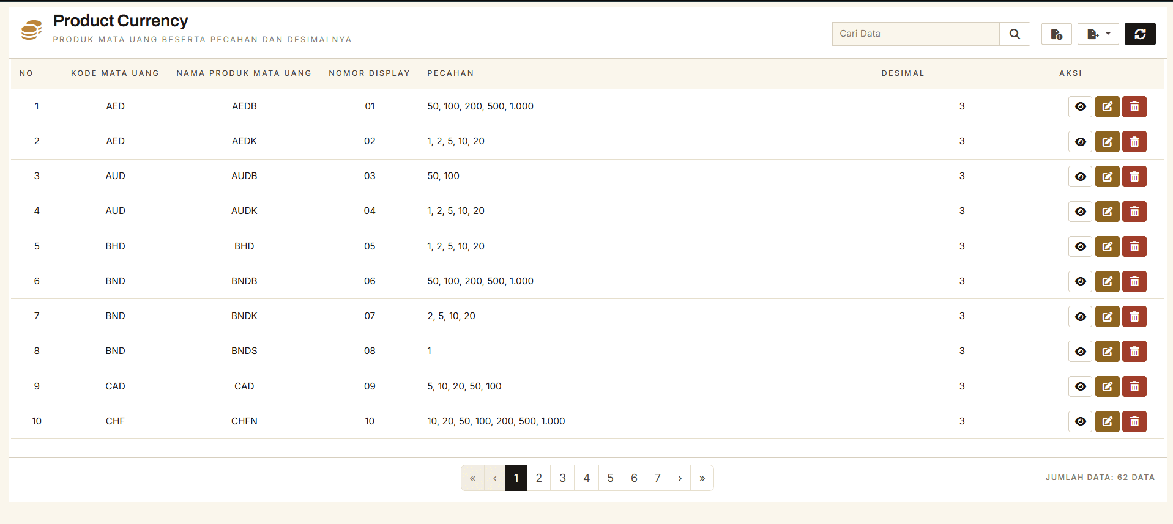Go to pagination page 3

point(563,478)
